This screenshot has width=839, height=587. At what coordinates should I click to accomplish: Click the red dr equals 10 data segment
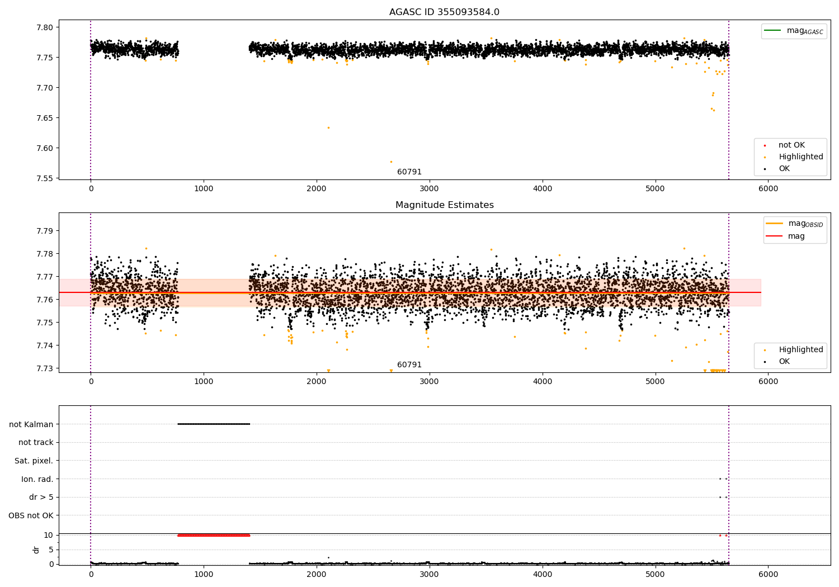[x=214, y=536]
